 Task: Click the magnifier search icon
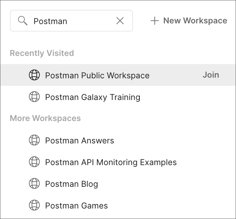tap(23, 21)
